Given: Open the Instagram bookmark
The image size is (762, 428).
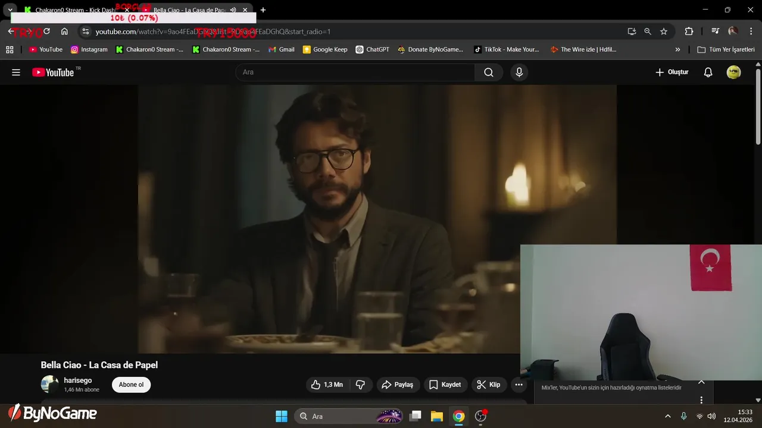Looking at the screenshot, I should [89, 49].
